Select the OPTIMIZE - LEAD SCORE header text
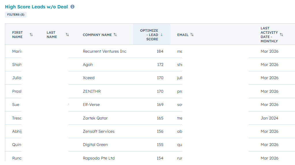The width and height of the screenshot is (295, 165). tap(149, 35)
